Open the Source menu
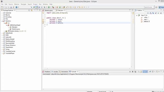The width and height of the screenshot is (164, 92). point(11,4)
